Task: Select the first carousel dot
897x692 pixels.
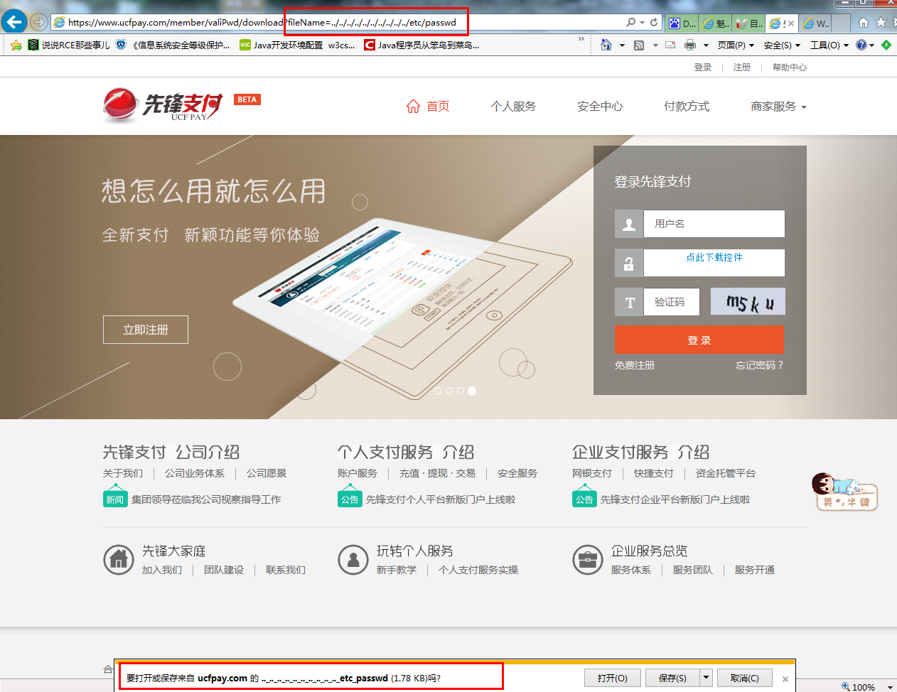Action: [438, 390]
